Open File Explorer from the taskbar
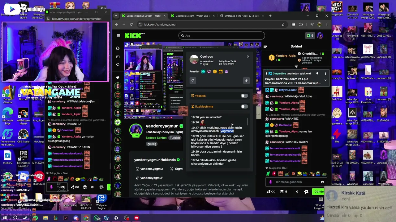The height and width of the screenshot is (222, 396). pyautogui.click(x=45, y=218)
